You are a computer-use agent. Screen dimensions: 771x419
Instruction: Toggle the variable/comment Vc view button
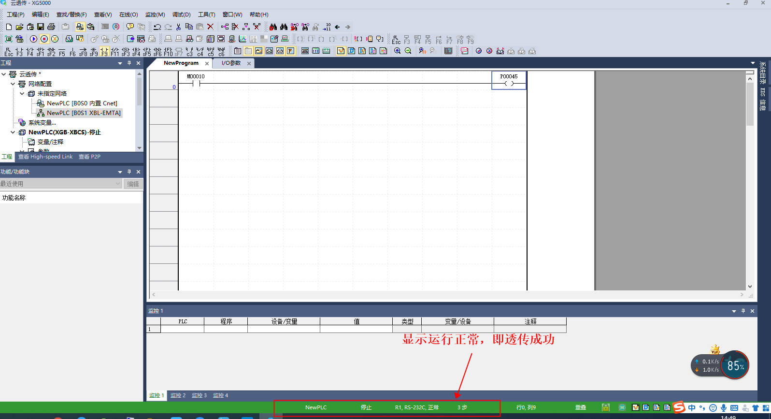383,51
